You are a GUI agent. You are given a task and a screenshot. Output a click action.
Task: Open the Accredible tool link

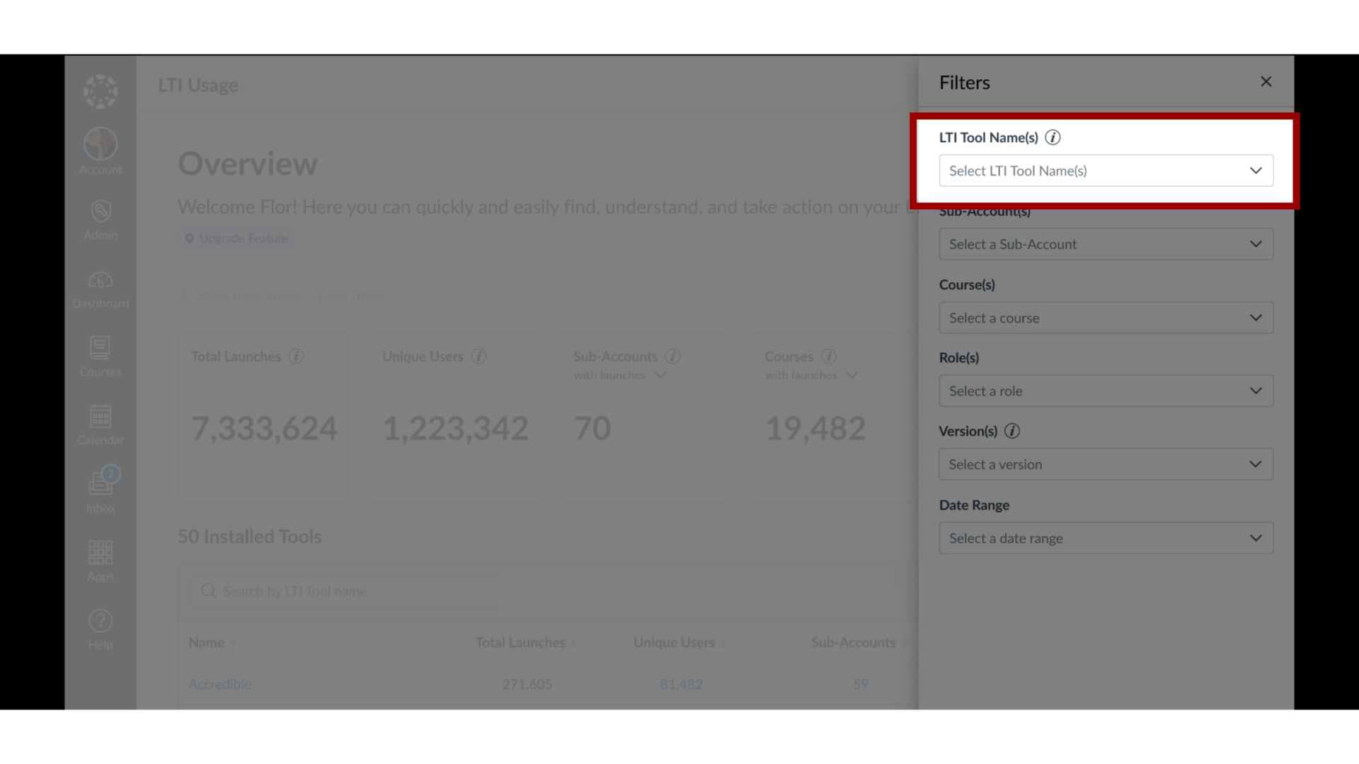click(219, 684)
